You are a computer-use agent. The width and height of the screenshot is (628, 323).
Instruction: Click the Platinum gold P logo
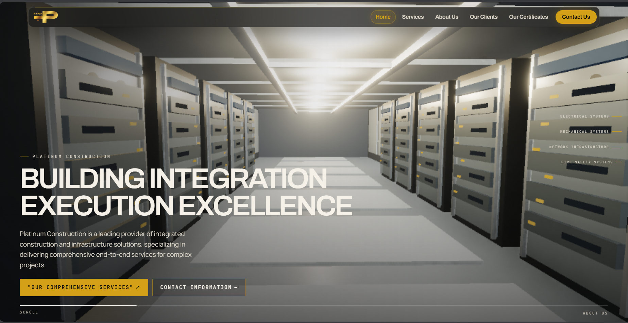point(46,17)
